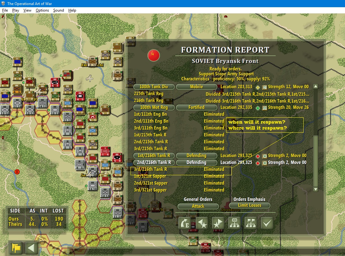Click the 2nd/215th Tank R row
The image size is (345, 256).
coord(179,142)
